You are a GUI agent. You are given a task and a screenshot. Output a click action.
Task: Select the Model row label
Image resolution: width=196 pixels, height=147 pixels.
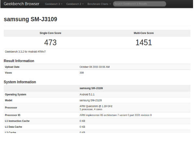pyautogui.click(x=8, y=100)
